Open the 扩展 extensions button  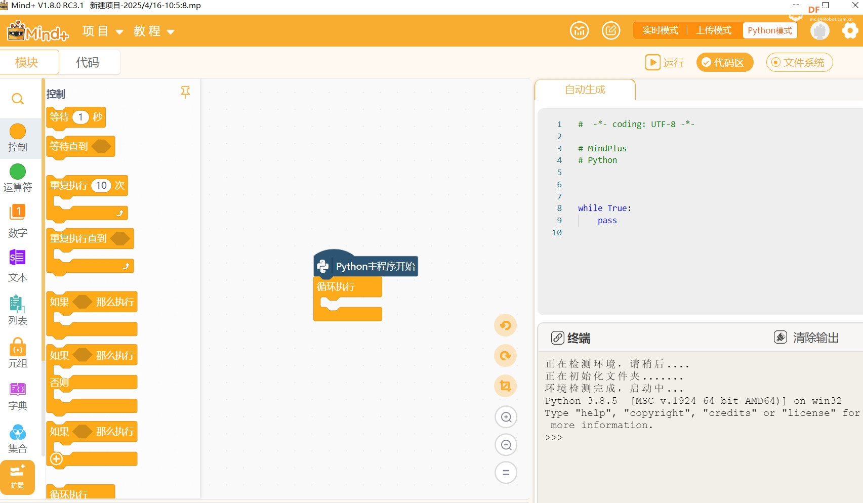[x=18, y=477]
